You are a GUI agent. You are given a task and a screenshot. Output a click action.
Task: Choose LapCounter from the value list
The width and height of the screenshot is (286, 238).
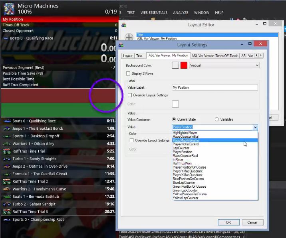[215, 148]
